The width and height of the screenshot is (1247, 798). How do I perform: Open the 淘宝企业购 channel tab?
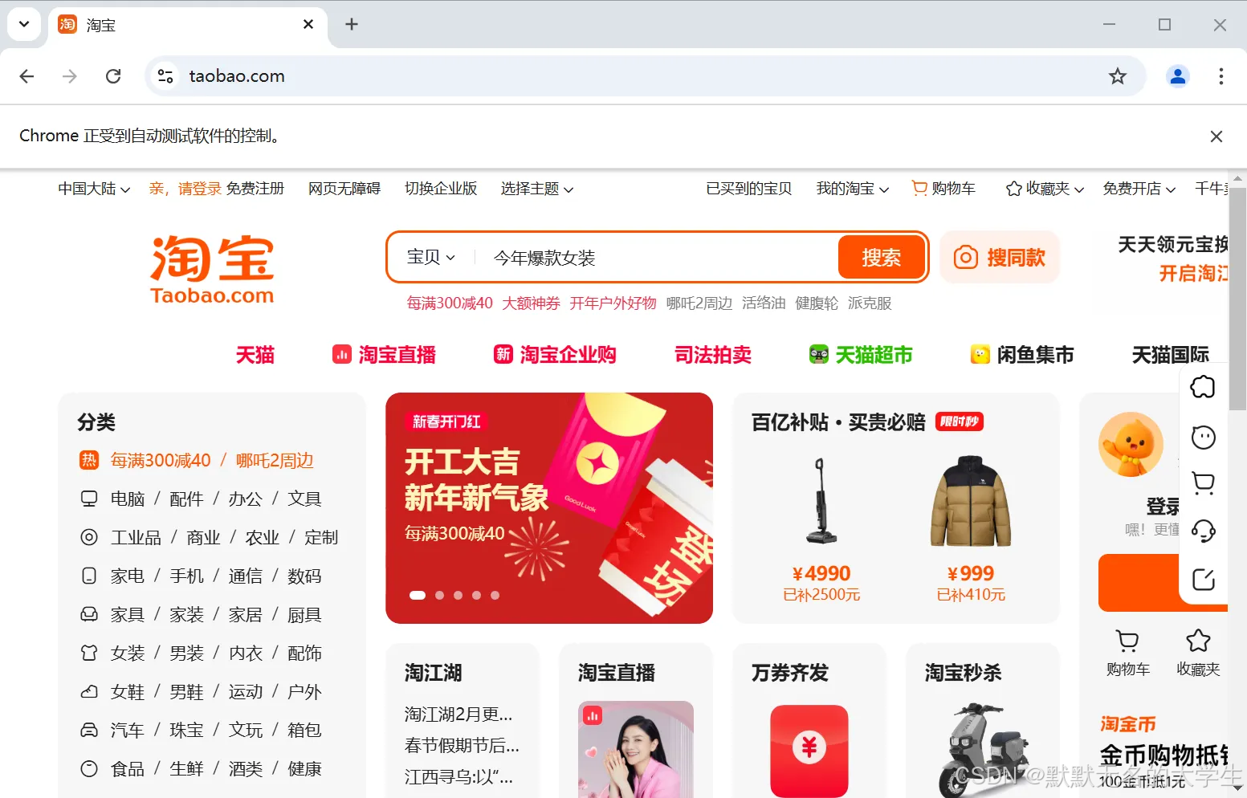tap(555, 355)
